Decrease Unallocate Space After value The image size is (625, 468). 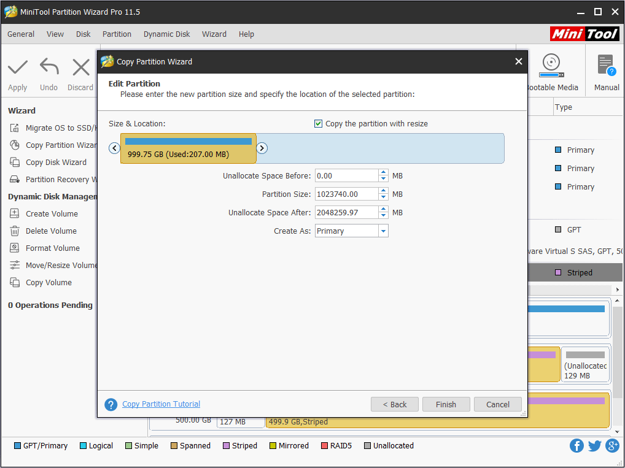[383, 215]
